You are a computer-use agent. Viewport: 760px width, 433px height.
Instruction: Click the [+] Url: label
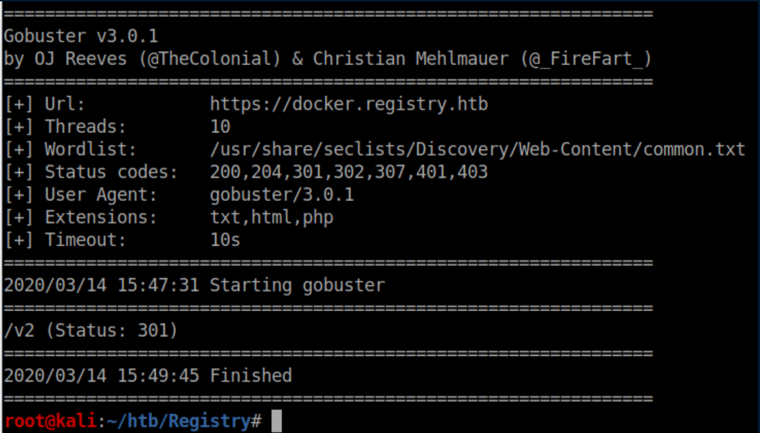(44, 104)
